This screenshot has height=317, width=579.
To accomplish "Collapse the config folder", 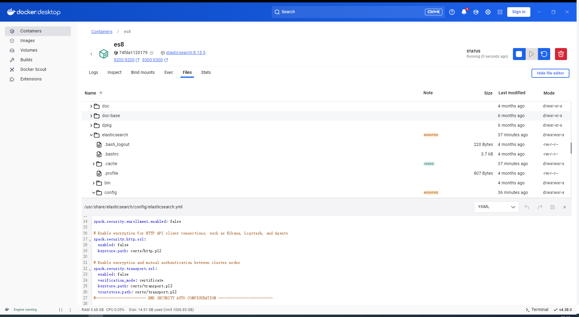I will point(94,193).
